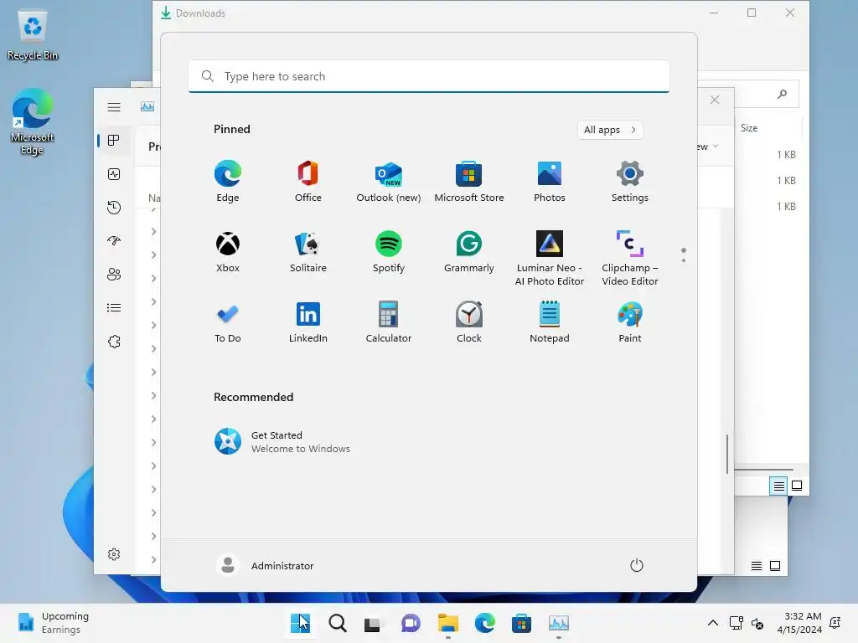Select details view in the back Explorer window

757,566
